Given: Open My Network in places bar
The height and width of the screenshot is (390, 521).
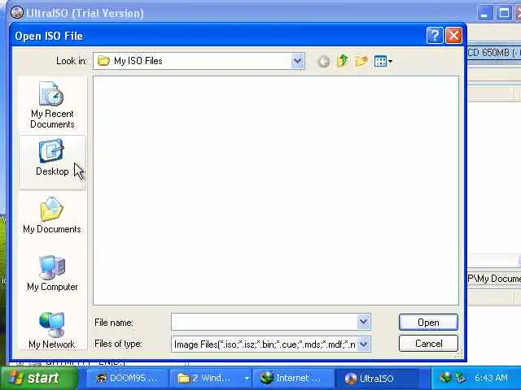Looking at the screenshot, I should coord(52,330).
